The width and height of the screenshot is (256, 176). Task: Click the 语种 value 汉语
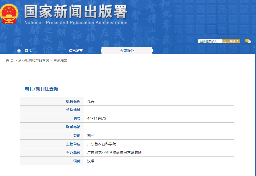91,161
